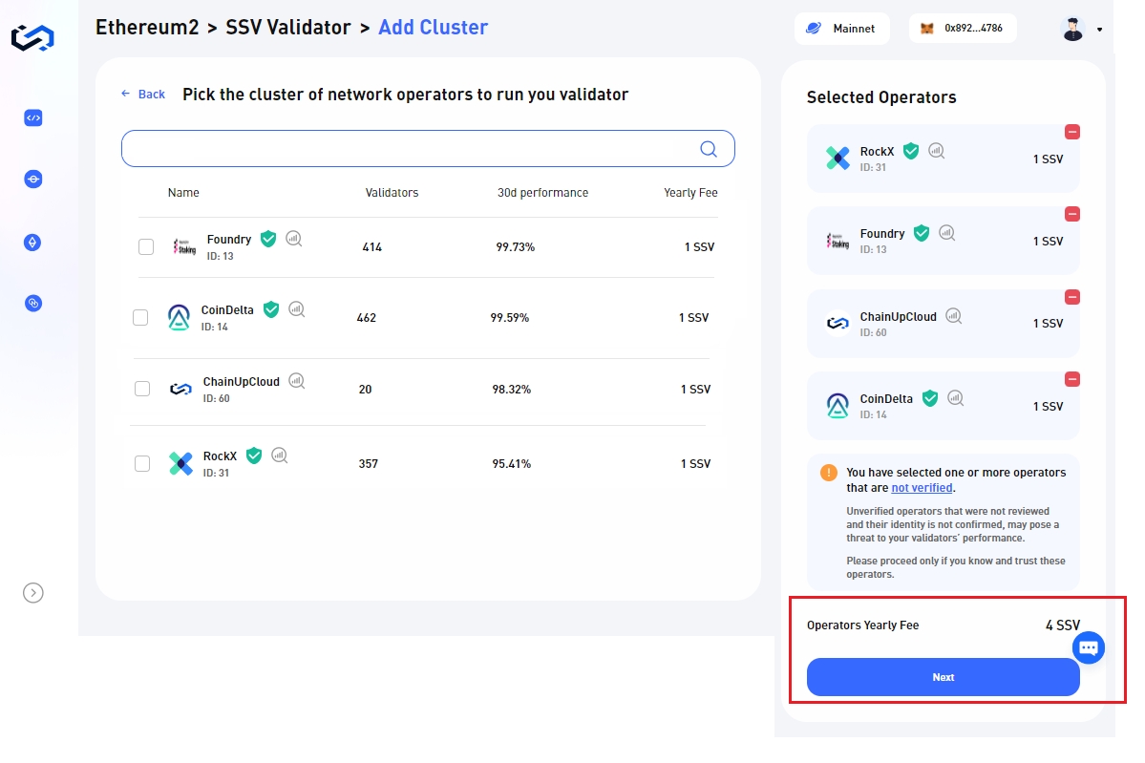Open the 'not verified' link

pyautogui.click(x=922, y=488)
